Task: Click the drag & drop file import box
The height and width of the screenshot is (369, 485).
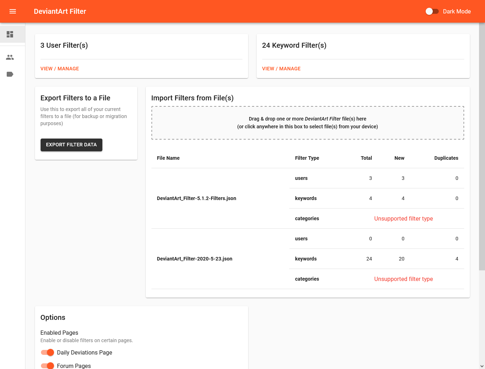Action: [307, 123]
